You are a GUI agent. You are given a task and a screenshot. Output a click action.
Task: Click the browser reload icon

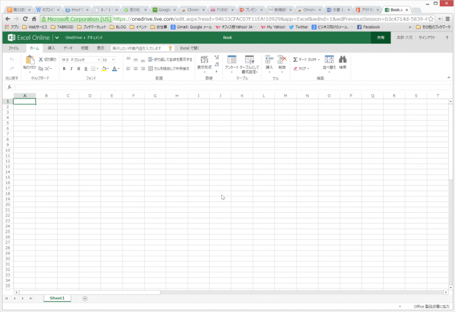coord(25,19)
